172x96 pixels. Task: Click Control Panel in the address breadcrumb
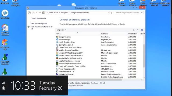click(53, 13)
